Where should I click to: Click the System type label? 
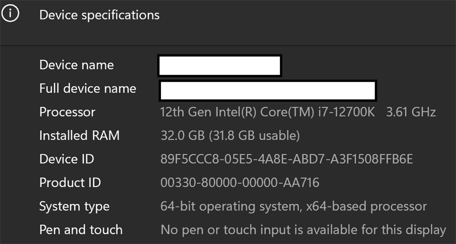pos(74,206)
